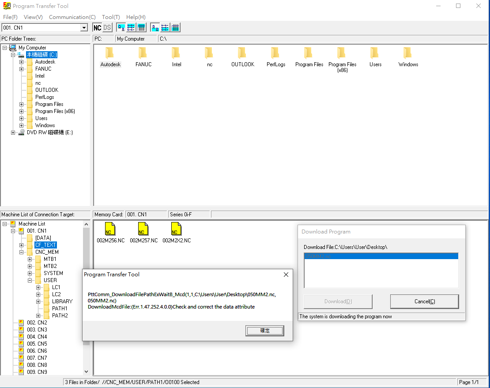
Task: Expand the MTB1 folder node
Action: pyautogui.click(x=30, y=259)
